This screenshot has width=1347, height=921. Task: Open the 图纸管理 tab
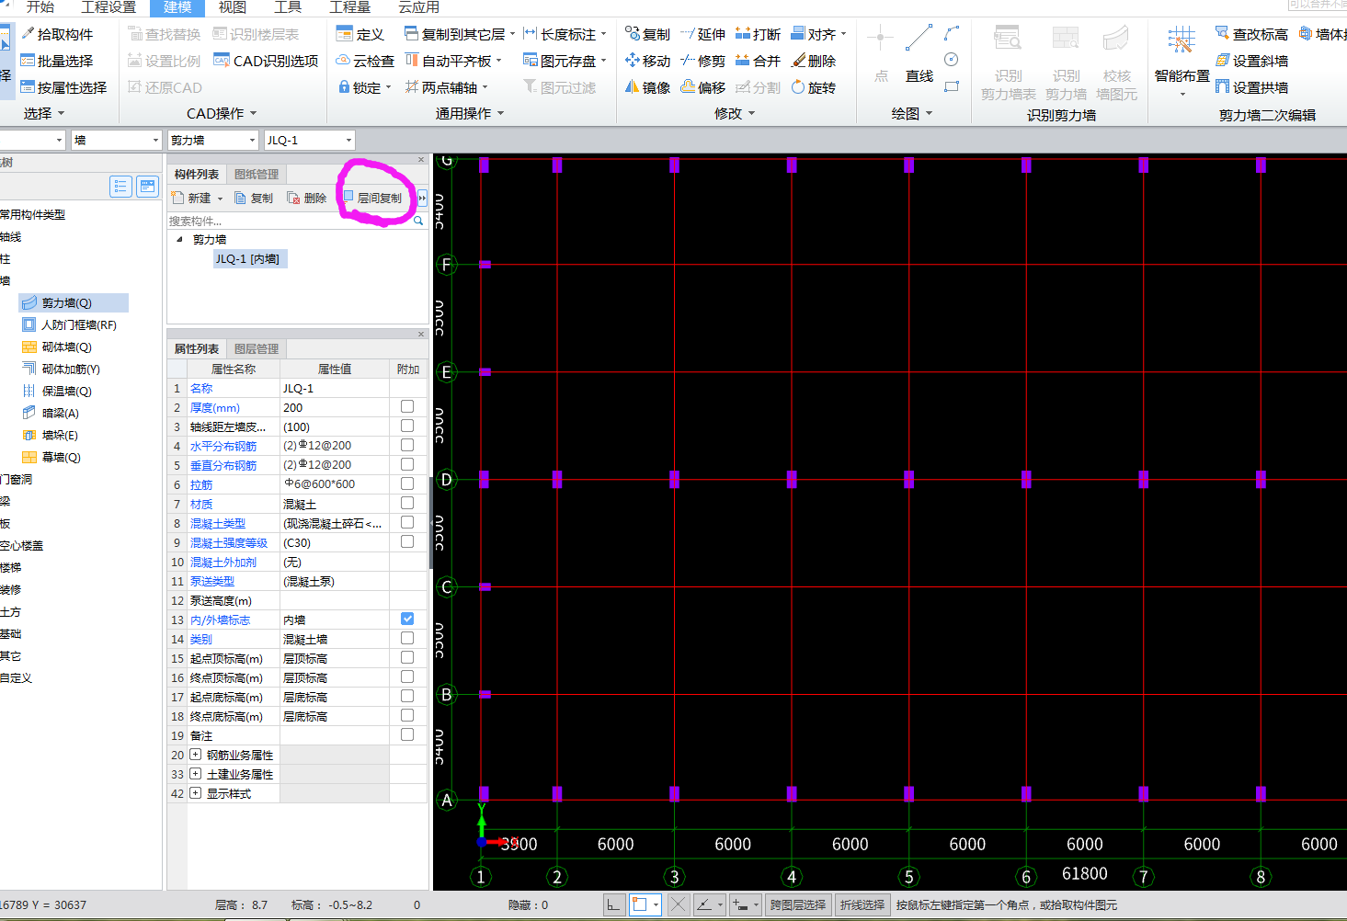click(x=257, y=175)
